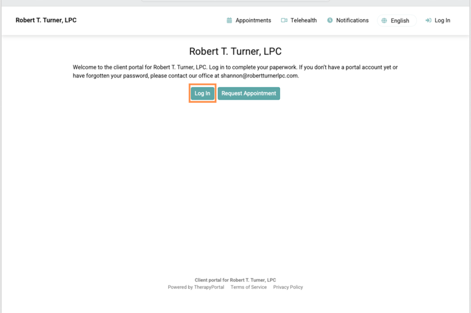
Task: Click the Request Appointment button
Action: [248, 93]
